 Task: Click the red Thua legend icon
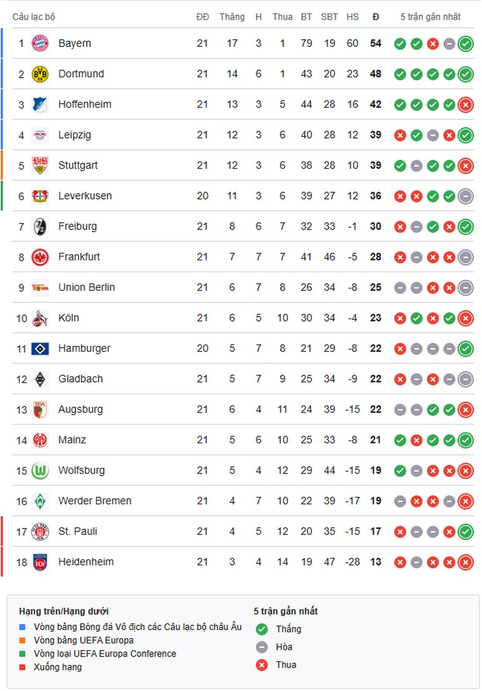coord(262,665)
